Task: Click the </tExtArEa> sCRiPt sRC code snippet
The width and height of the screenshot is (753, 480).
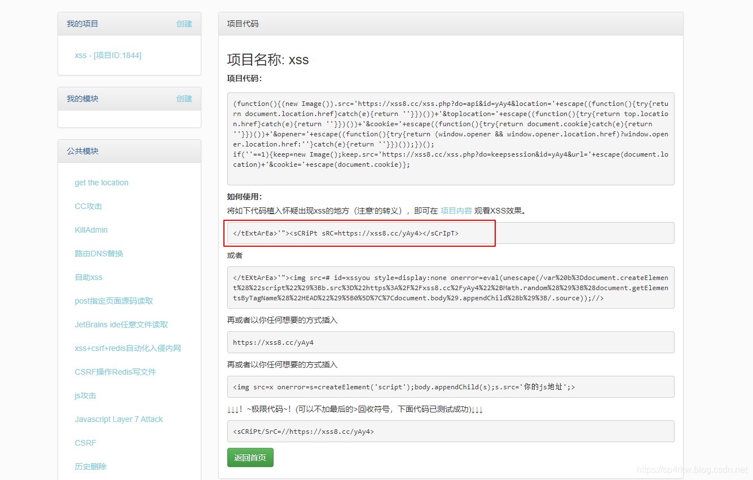Action: coord(451,233)
